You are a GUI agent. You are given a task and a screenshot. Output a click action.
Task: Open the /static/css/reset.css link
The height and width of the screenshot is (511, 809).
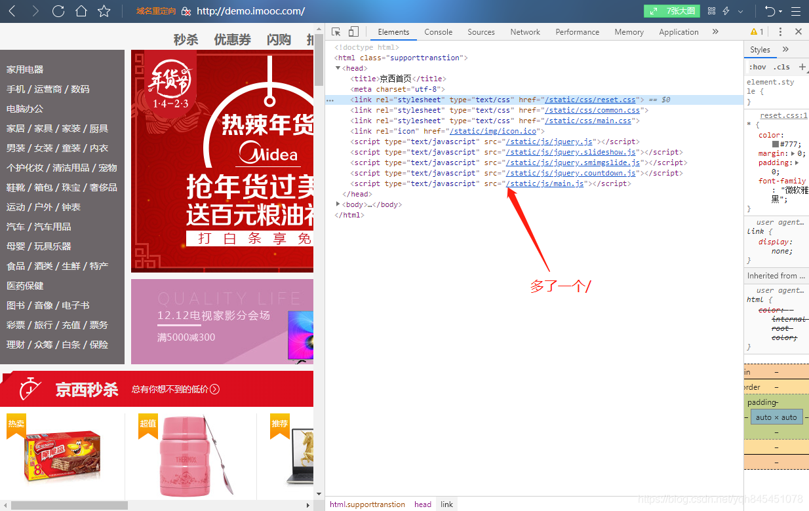590,100
